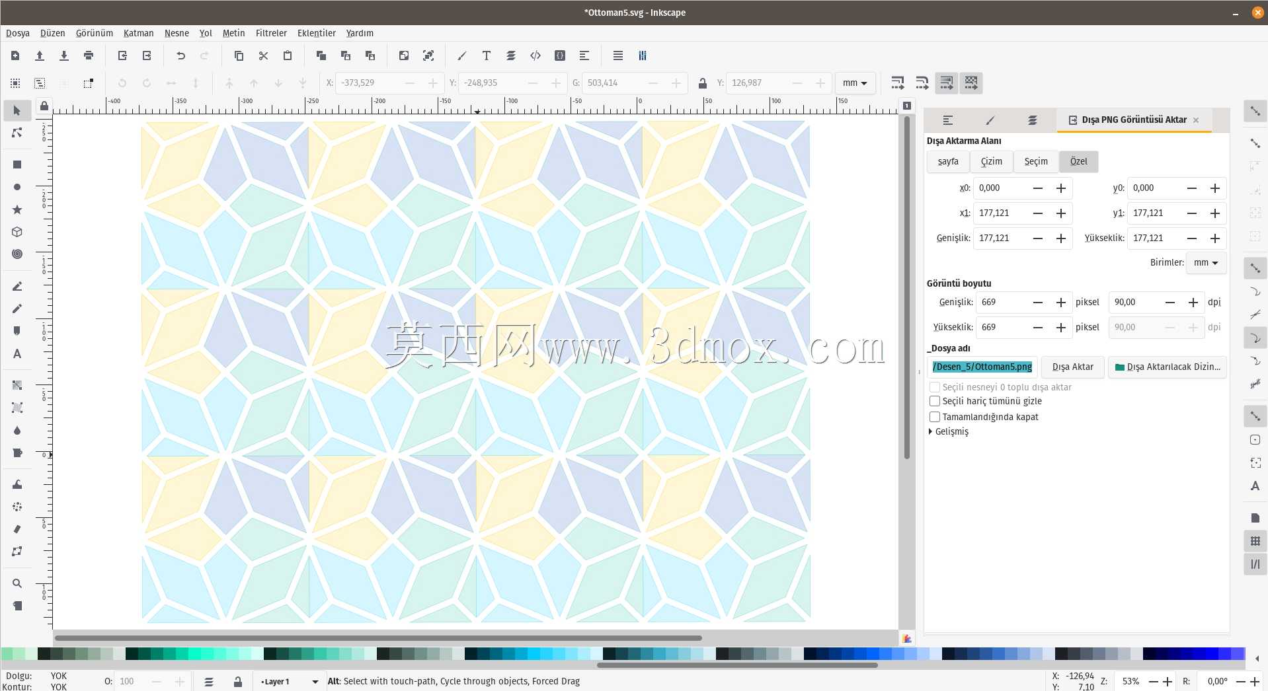Enable 'Seçili hariç tümünü gizle' checkbox
The height and width of the screenshot is (691, 1268).
click(x=935, y=401)
